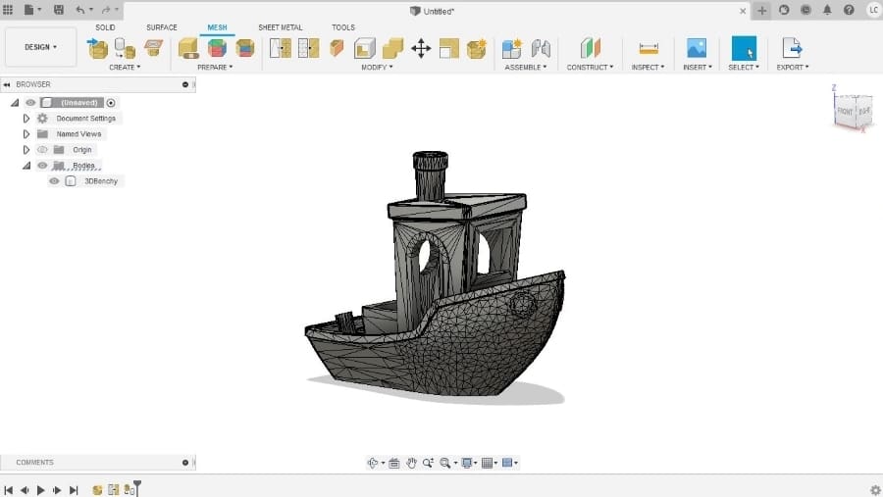Open a new design tab with plus
Viewport: 883px width, 497px height.
[762, 11]
